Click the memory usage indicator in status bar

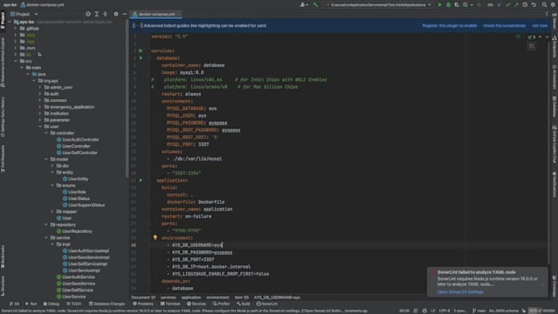[x=542, y=311]
